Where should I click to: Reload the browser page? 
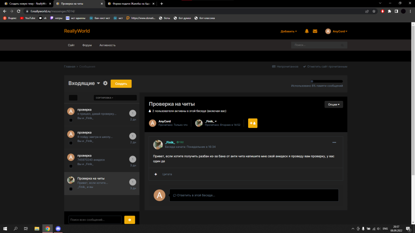[19, 11]
